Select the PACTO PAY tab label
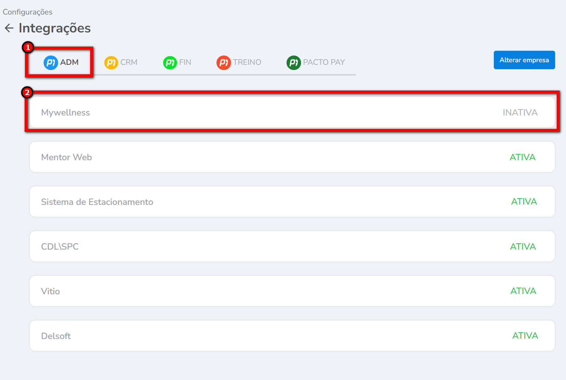The height and width of the screenshot is (380, 566). [324, 62]
